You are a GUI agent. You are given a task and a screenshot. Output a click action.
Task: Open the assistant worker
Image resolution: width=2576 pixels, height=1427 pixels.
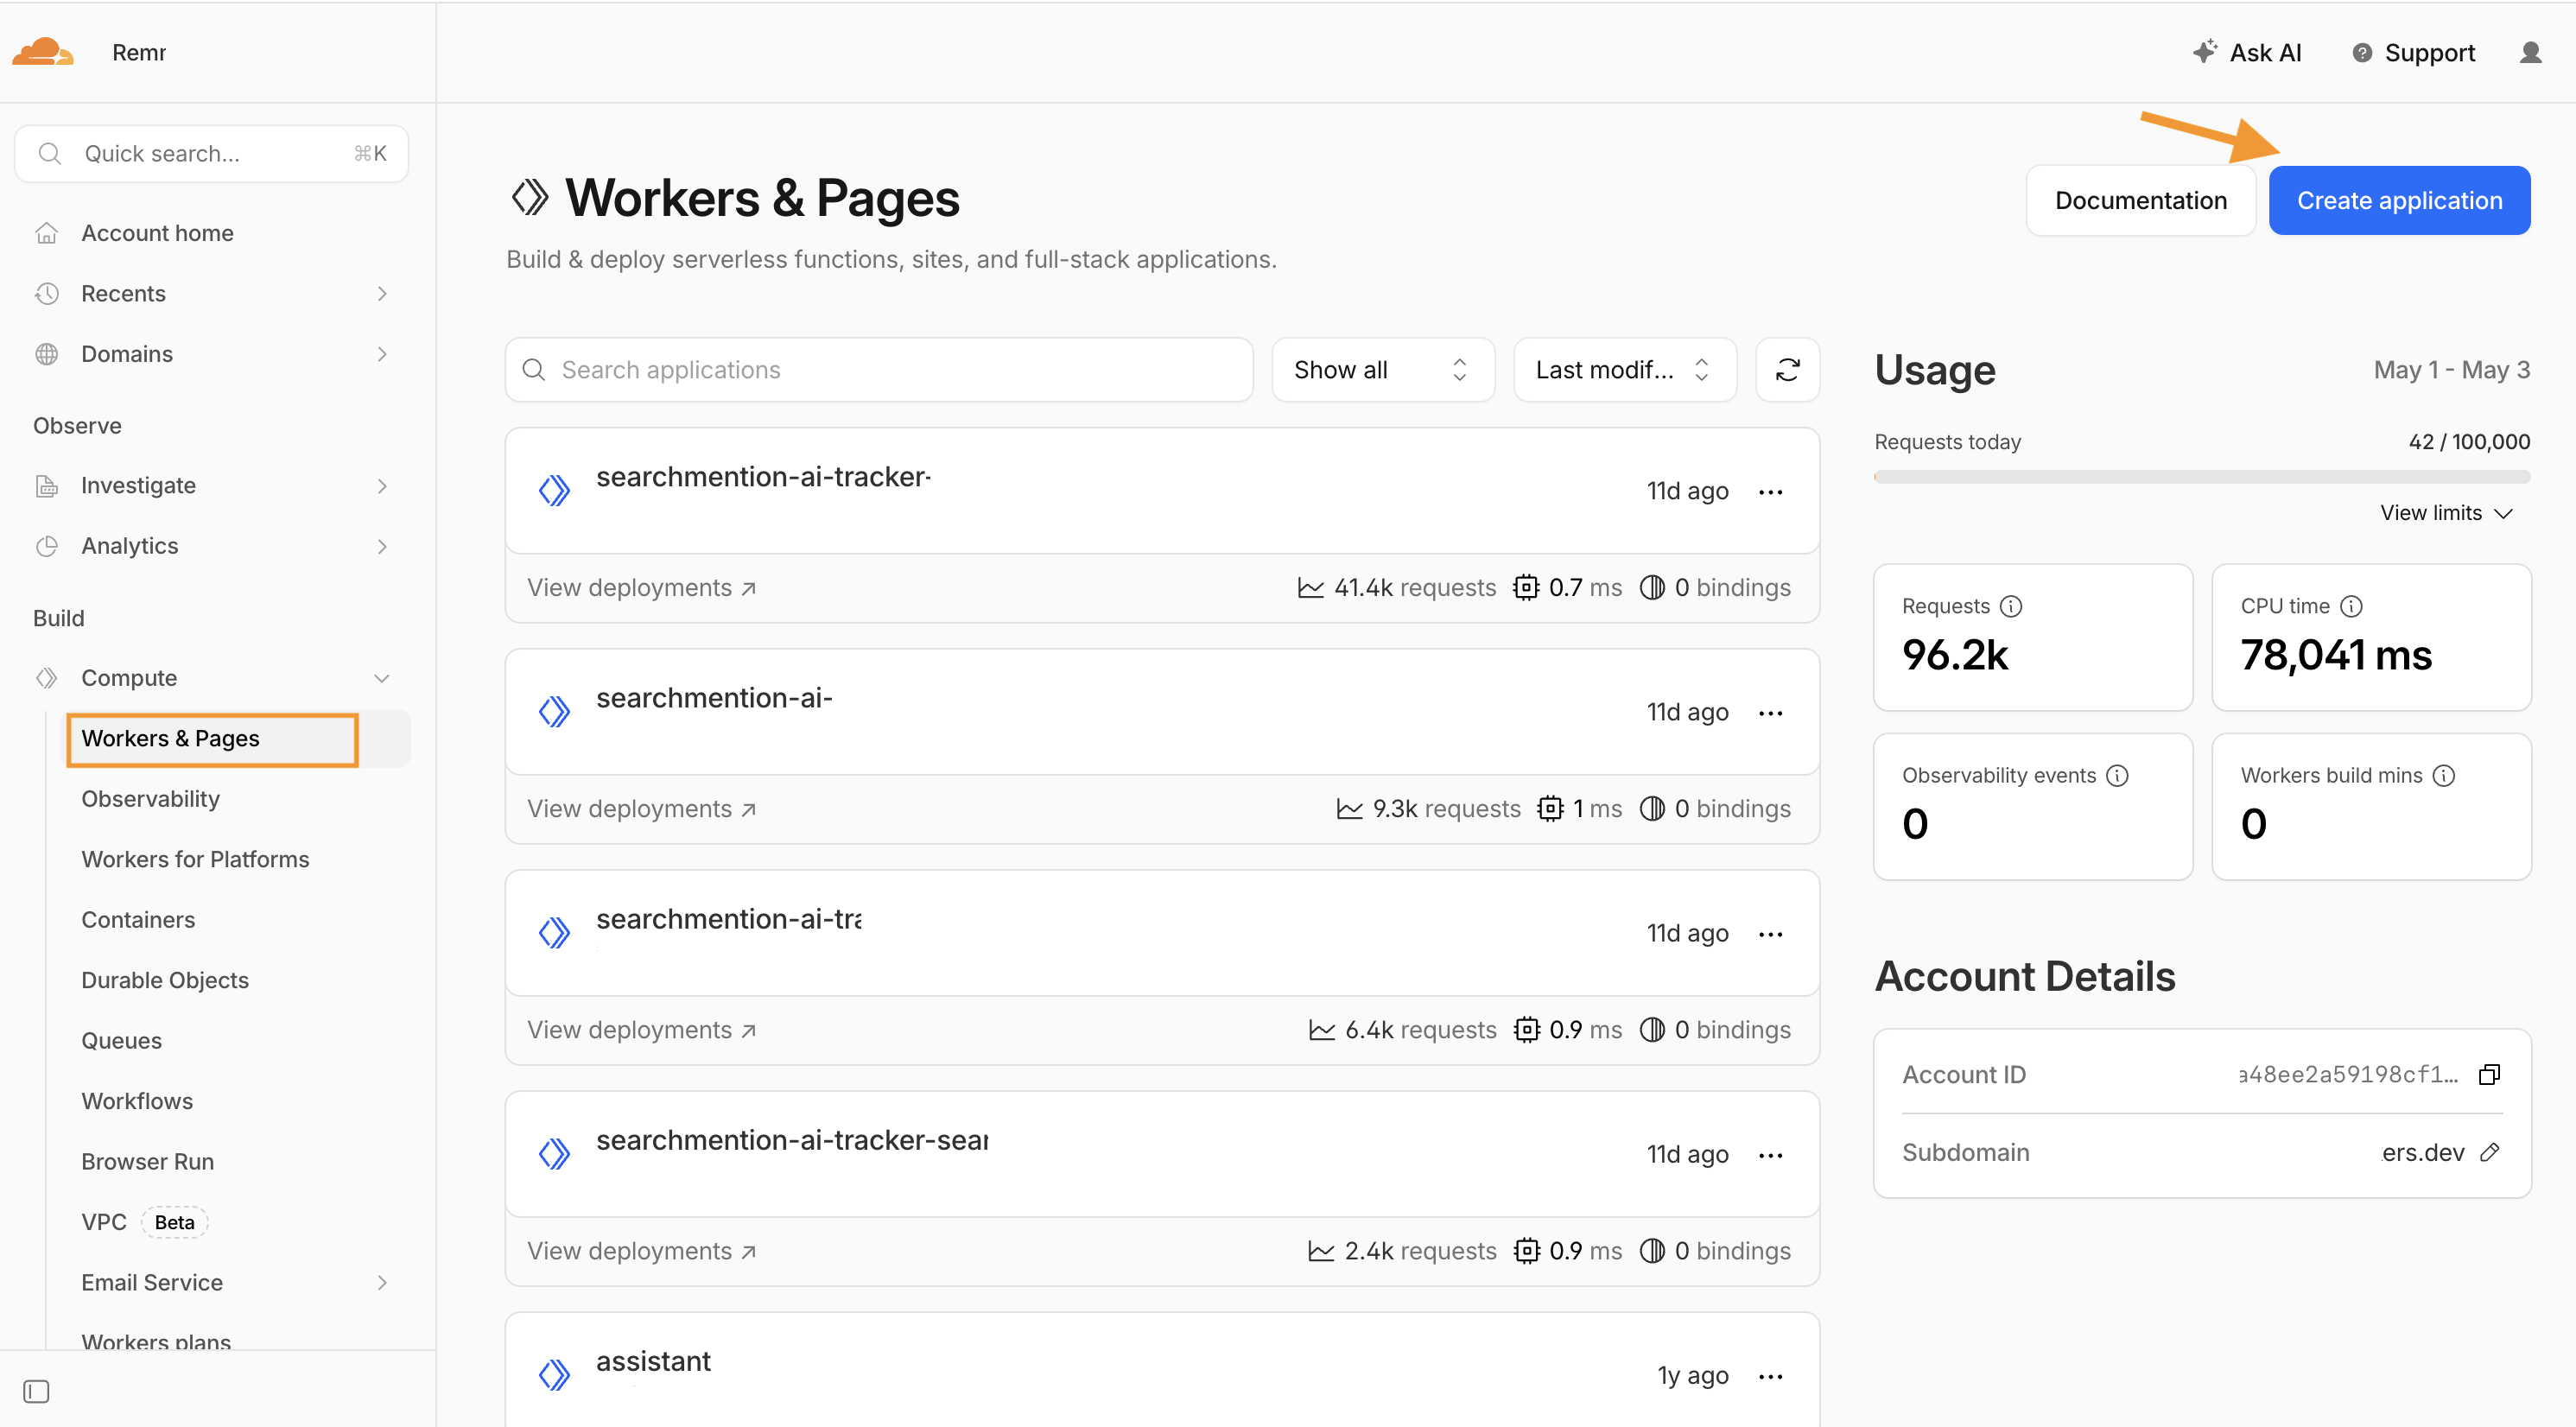(653, 1361)
